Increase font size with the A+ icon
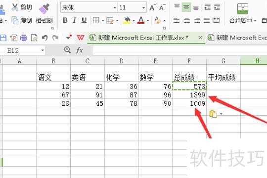 [x=153, y=7]
